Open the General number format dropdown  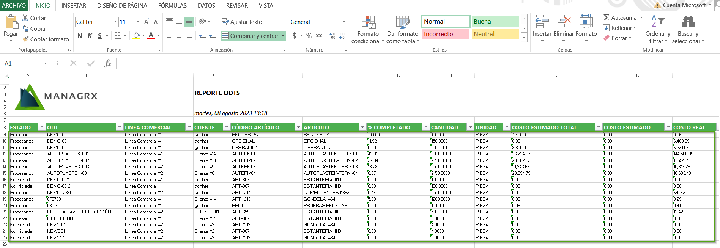[344, 22]
